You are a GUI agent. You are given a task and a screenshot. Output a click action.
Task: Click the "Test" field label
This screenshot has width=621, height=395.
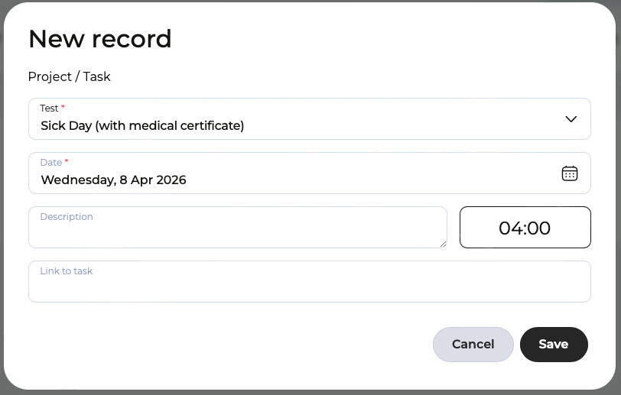click(49, 108)
